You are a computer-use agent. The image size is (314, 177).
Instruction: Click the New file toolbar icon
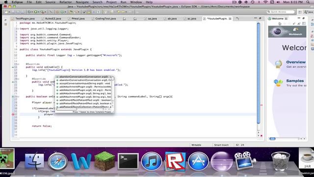[6, 12]
